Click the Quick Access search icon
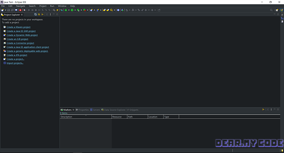284x153 pixels. click(x=271, y=10)
